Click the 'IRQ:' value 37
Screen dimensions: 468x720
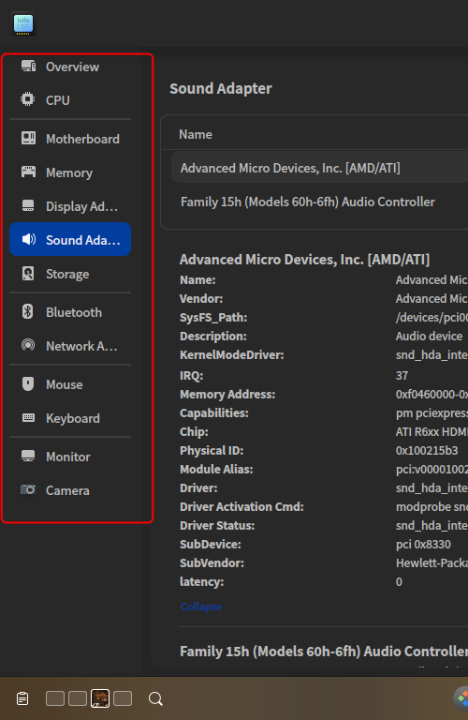(x=402, y=375)
